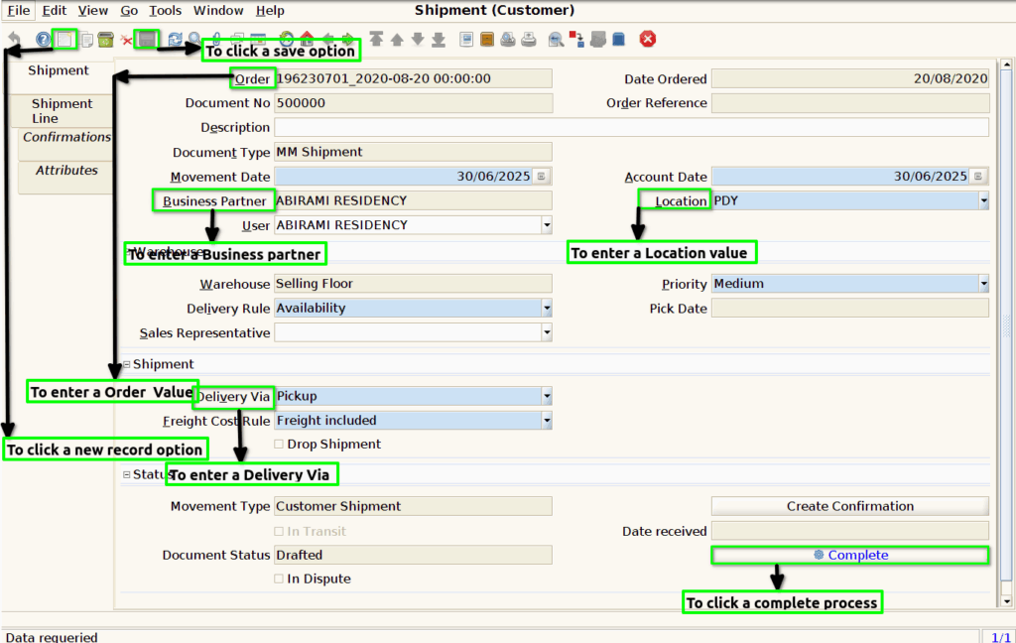Go to the previous record arrow icon

[x=397, y=40]
